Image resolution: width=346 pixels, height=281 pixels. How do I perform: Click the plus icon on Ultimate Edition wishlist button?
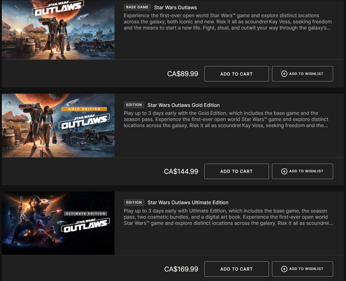pyautogui.click(x=284, y=269)
